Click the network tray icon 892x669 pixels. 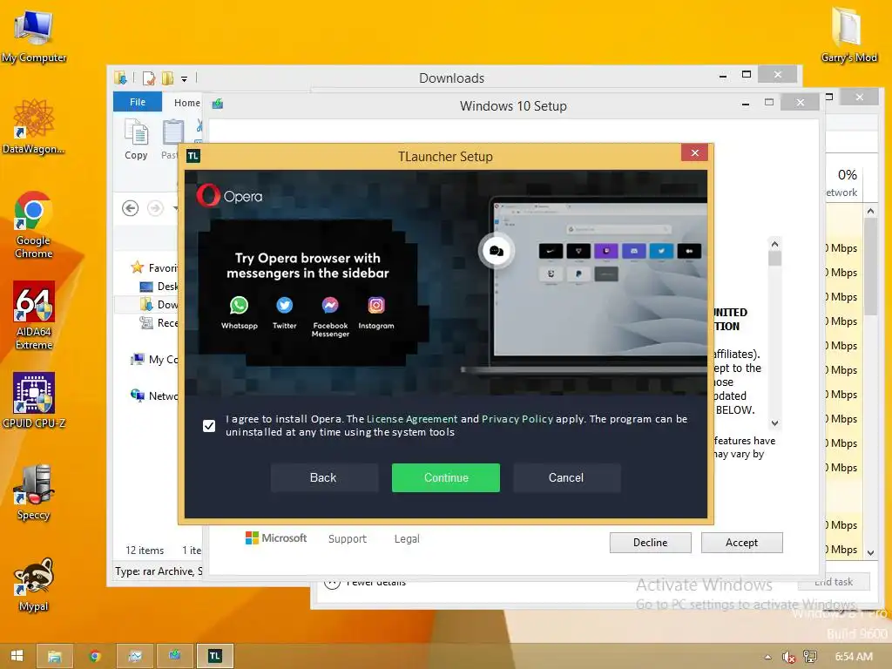[x=809, y=657]
